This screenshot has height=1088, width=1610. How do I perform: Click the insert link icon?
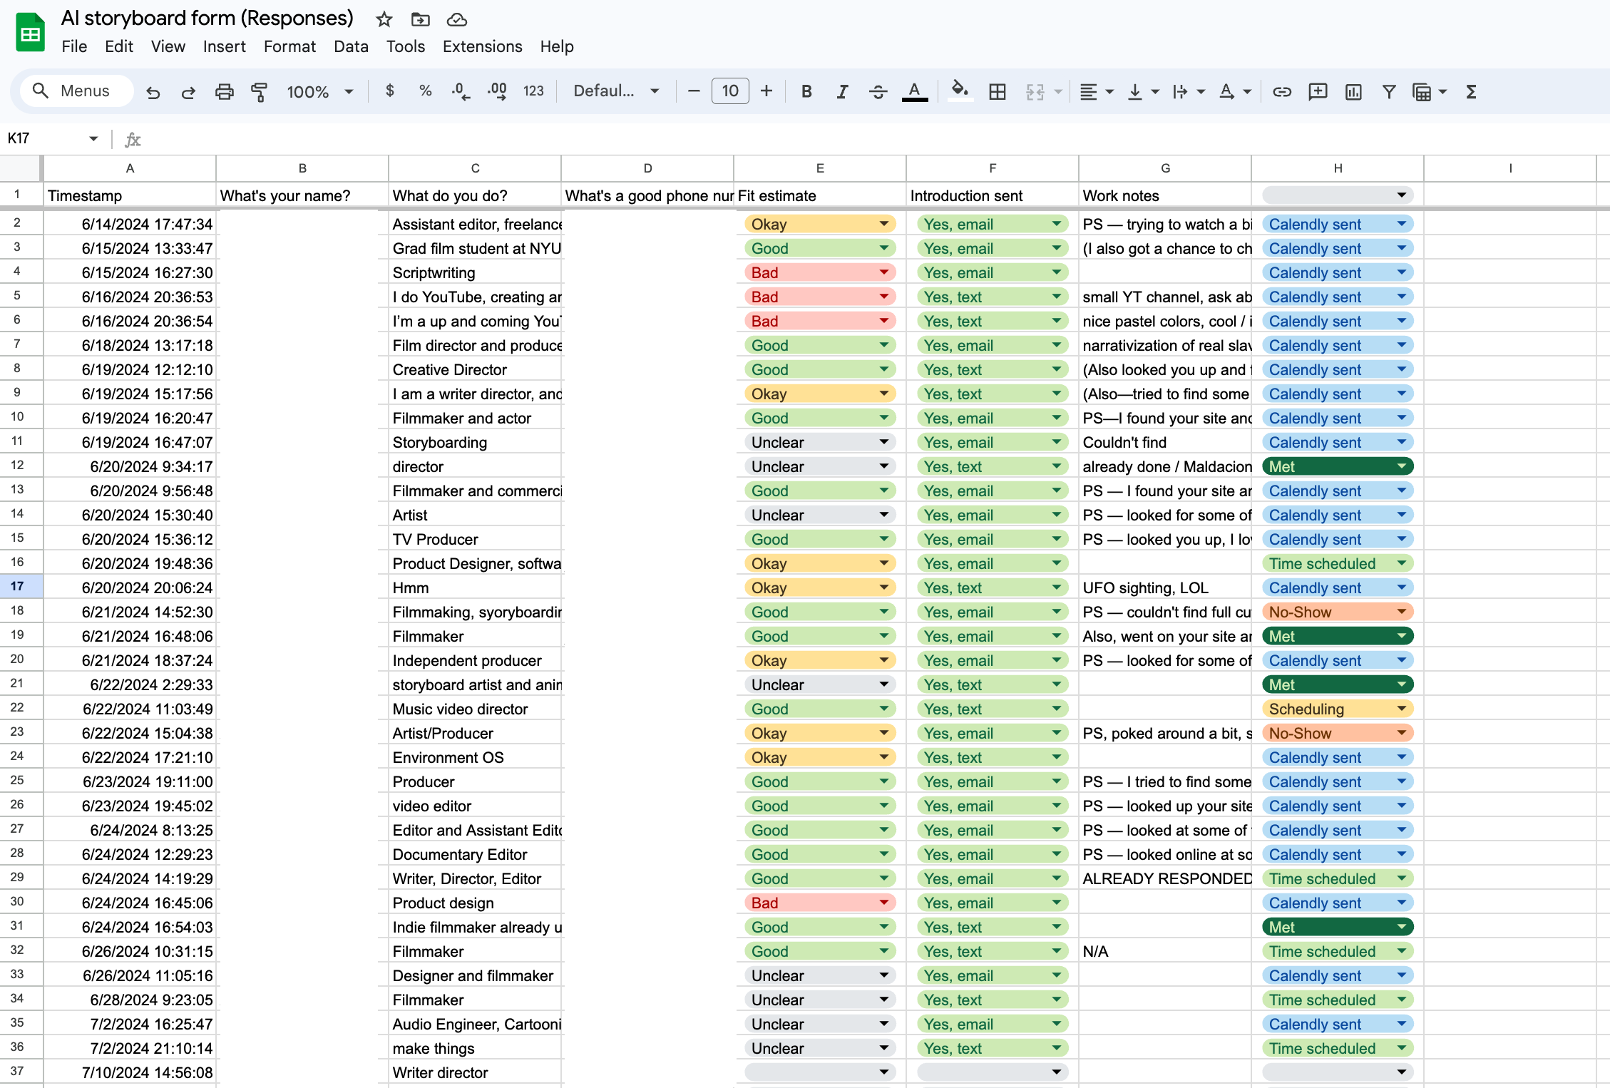(x=1281, y=91)
